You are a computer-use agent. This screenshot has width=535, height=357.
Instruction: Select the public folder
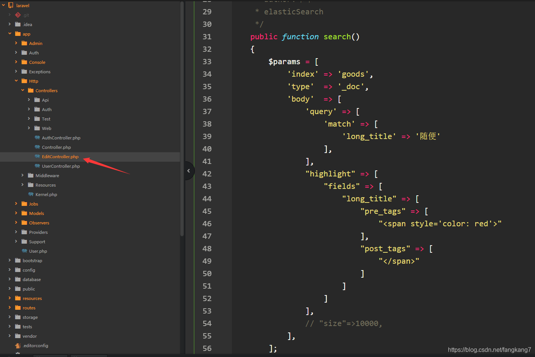(x=29, y=289)
